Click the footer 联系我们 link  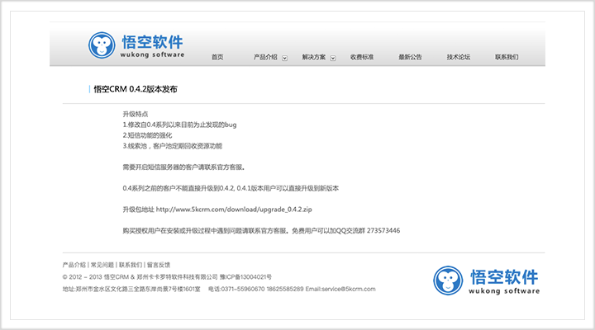click(130, 265)
